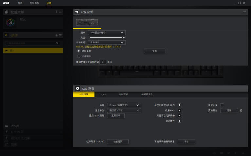The height and width of the screenshot is (156, 251).
Task: Add a new profile with plus icon
Action: click(x=56, y=12)
